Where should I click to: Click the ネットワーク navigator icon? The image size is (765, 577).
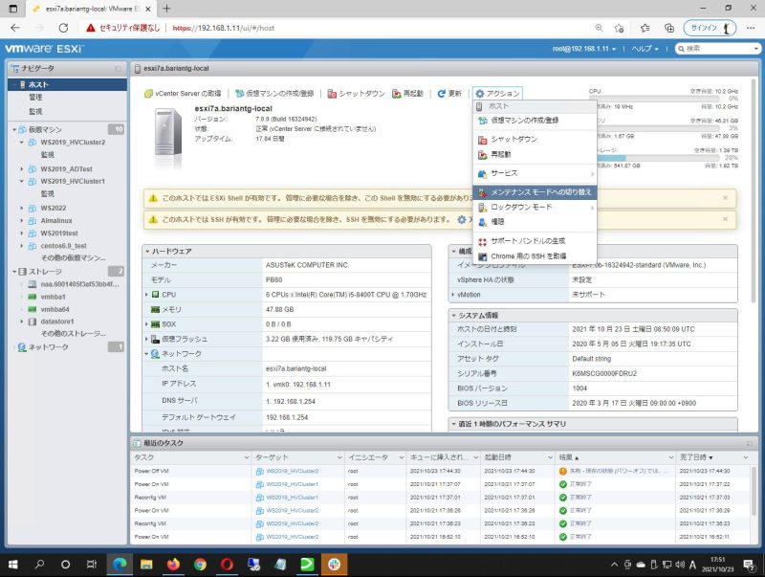click(22, 347)
